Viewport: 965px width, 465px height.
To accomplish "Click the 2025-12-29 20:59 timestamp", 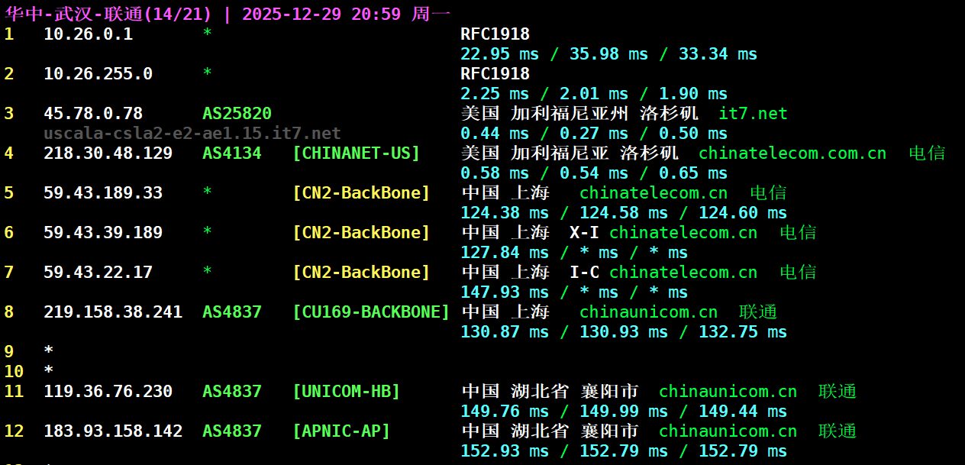I will [x=321, y=13].
